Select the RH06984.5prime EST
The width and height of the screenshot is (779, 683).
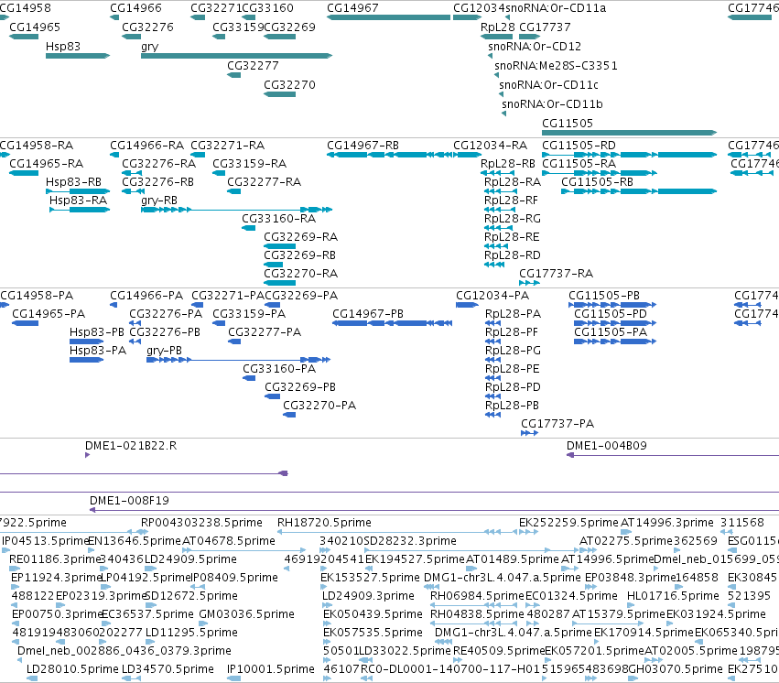[x=474, y=605]
